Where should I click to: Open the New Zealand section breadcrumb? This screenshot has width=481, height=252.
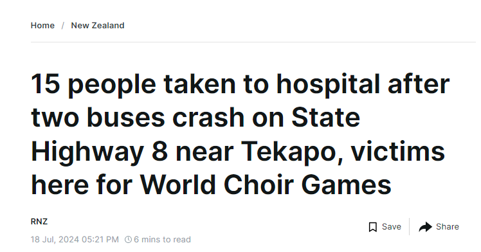[x=98, y=26]
